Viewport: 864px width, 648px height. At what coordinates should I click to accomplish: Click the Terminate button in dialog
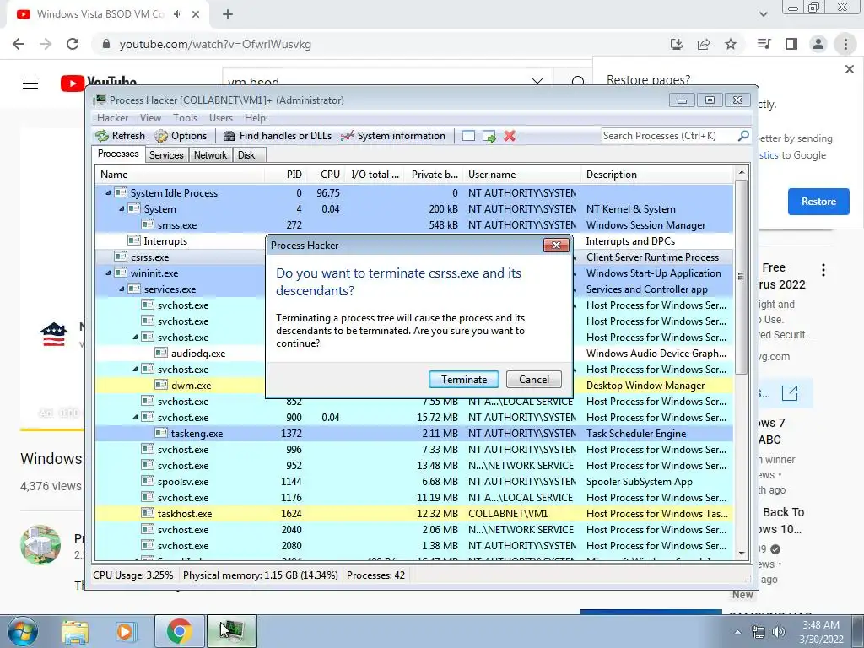pyautogui.click(x=464, y=379)
